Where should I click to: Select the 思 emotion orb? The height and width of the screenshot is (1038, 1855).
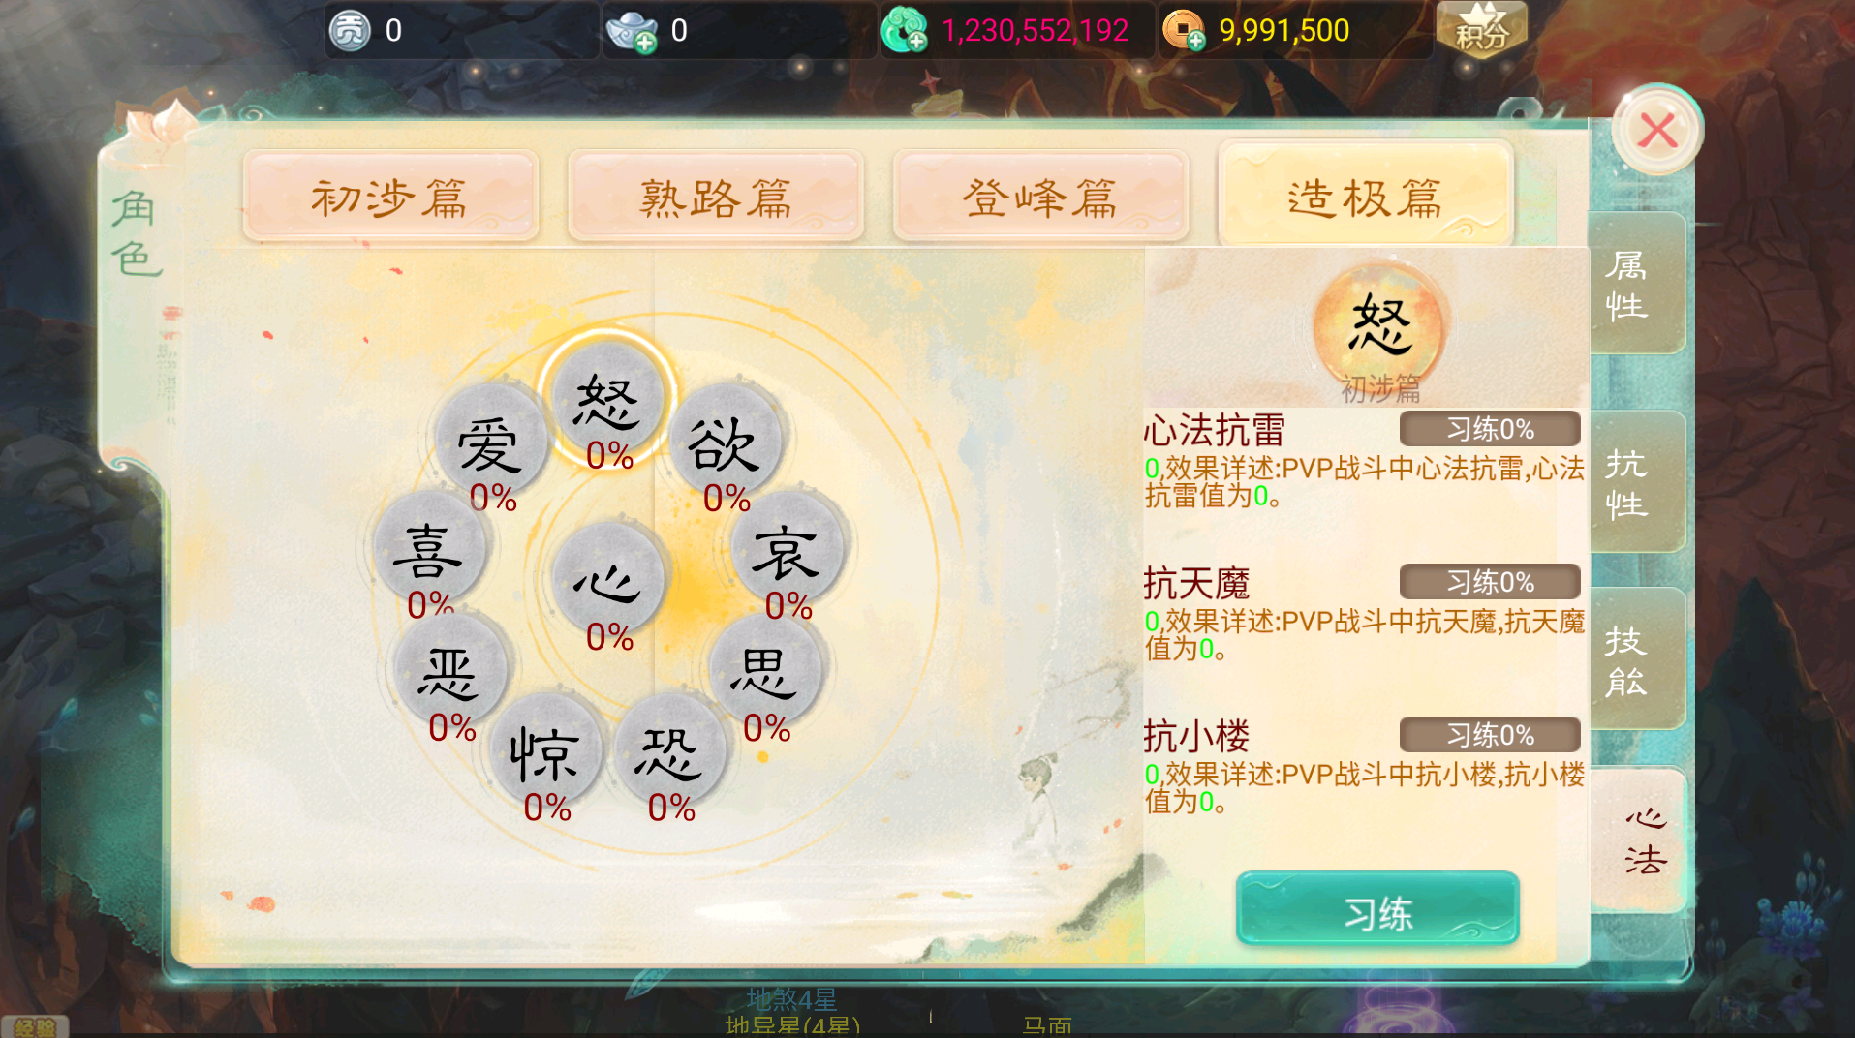[x=765, y=670]
